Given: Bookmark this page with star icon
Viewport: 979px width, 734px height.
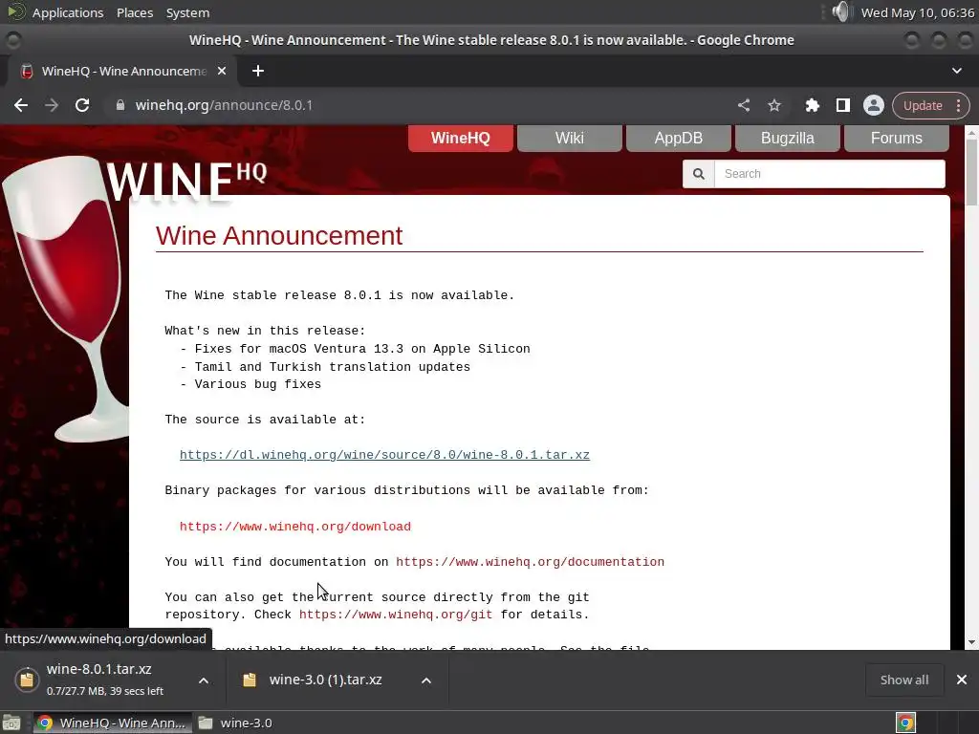Looking at the screenshot, I should tap(774, 105).
